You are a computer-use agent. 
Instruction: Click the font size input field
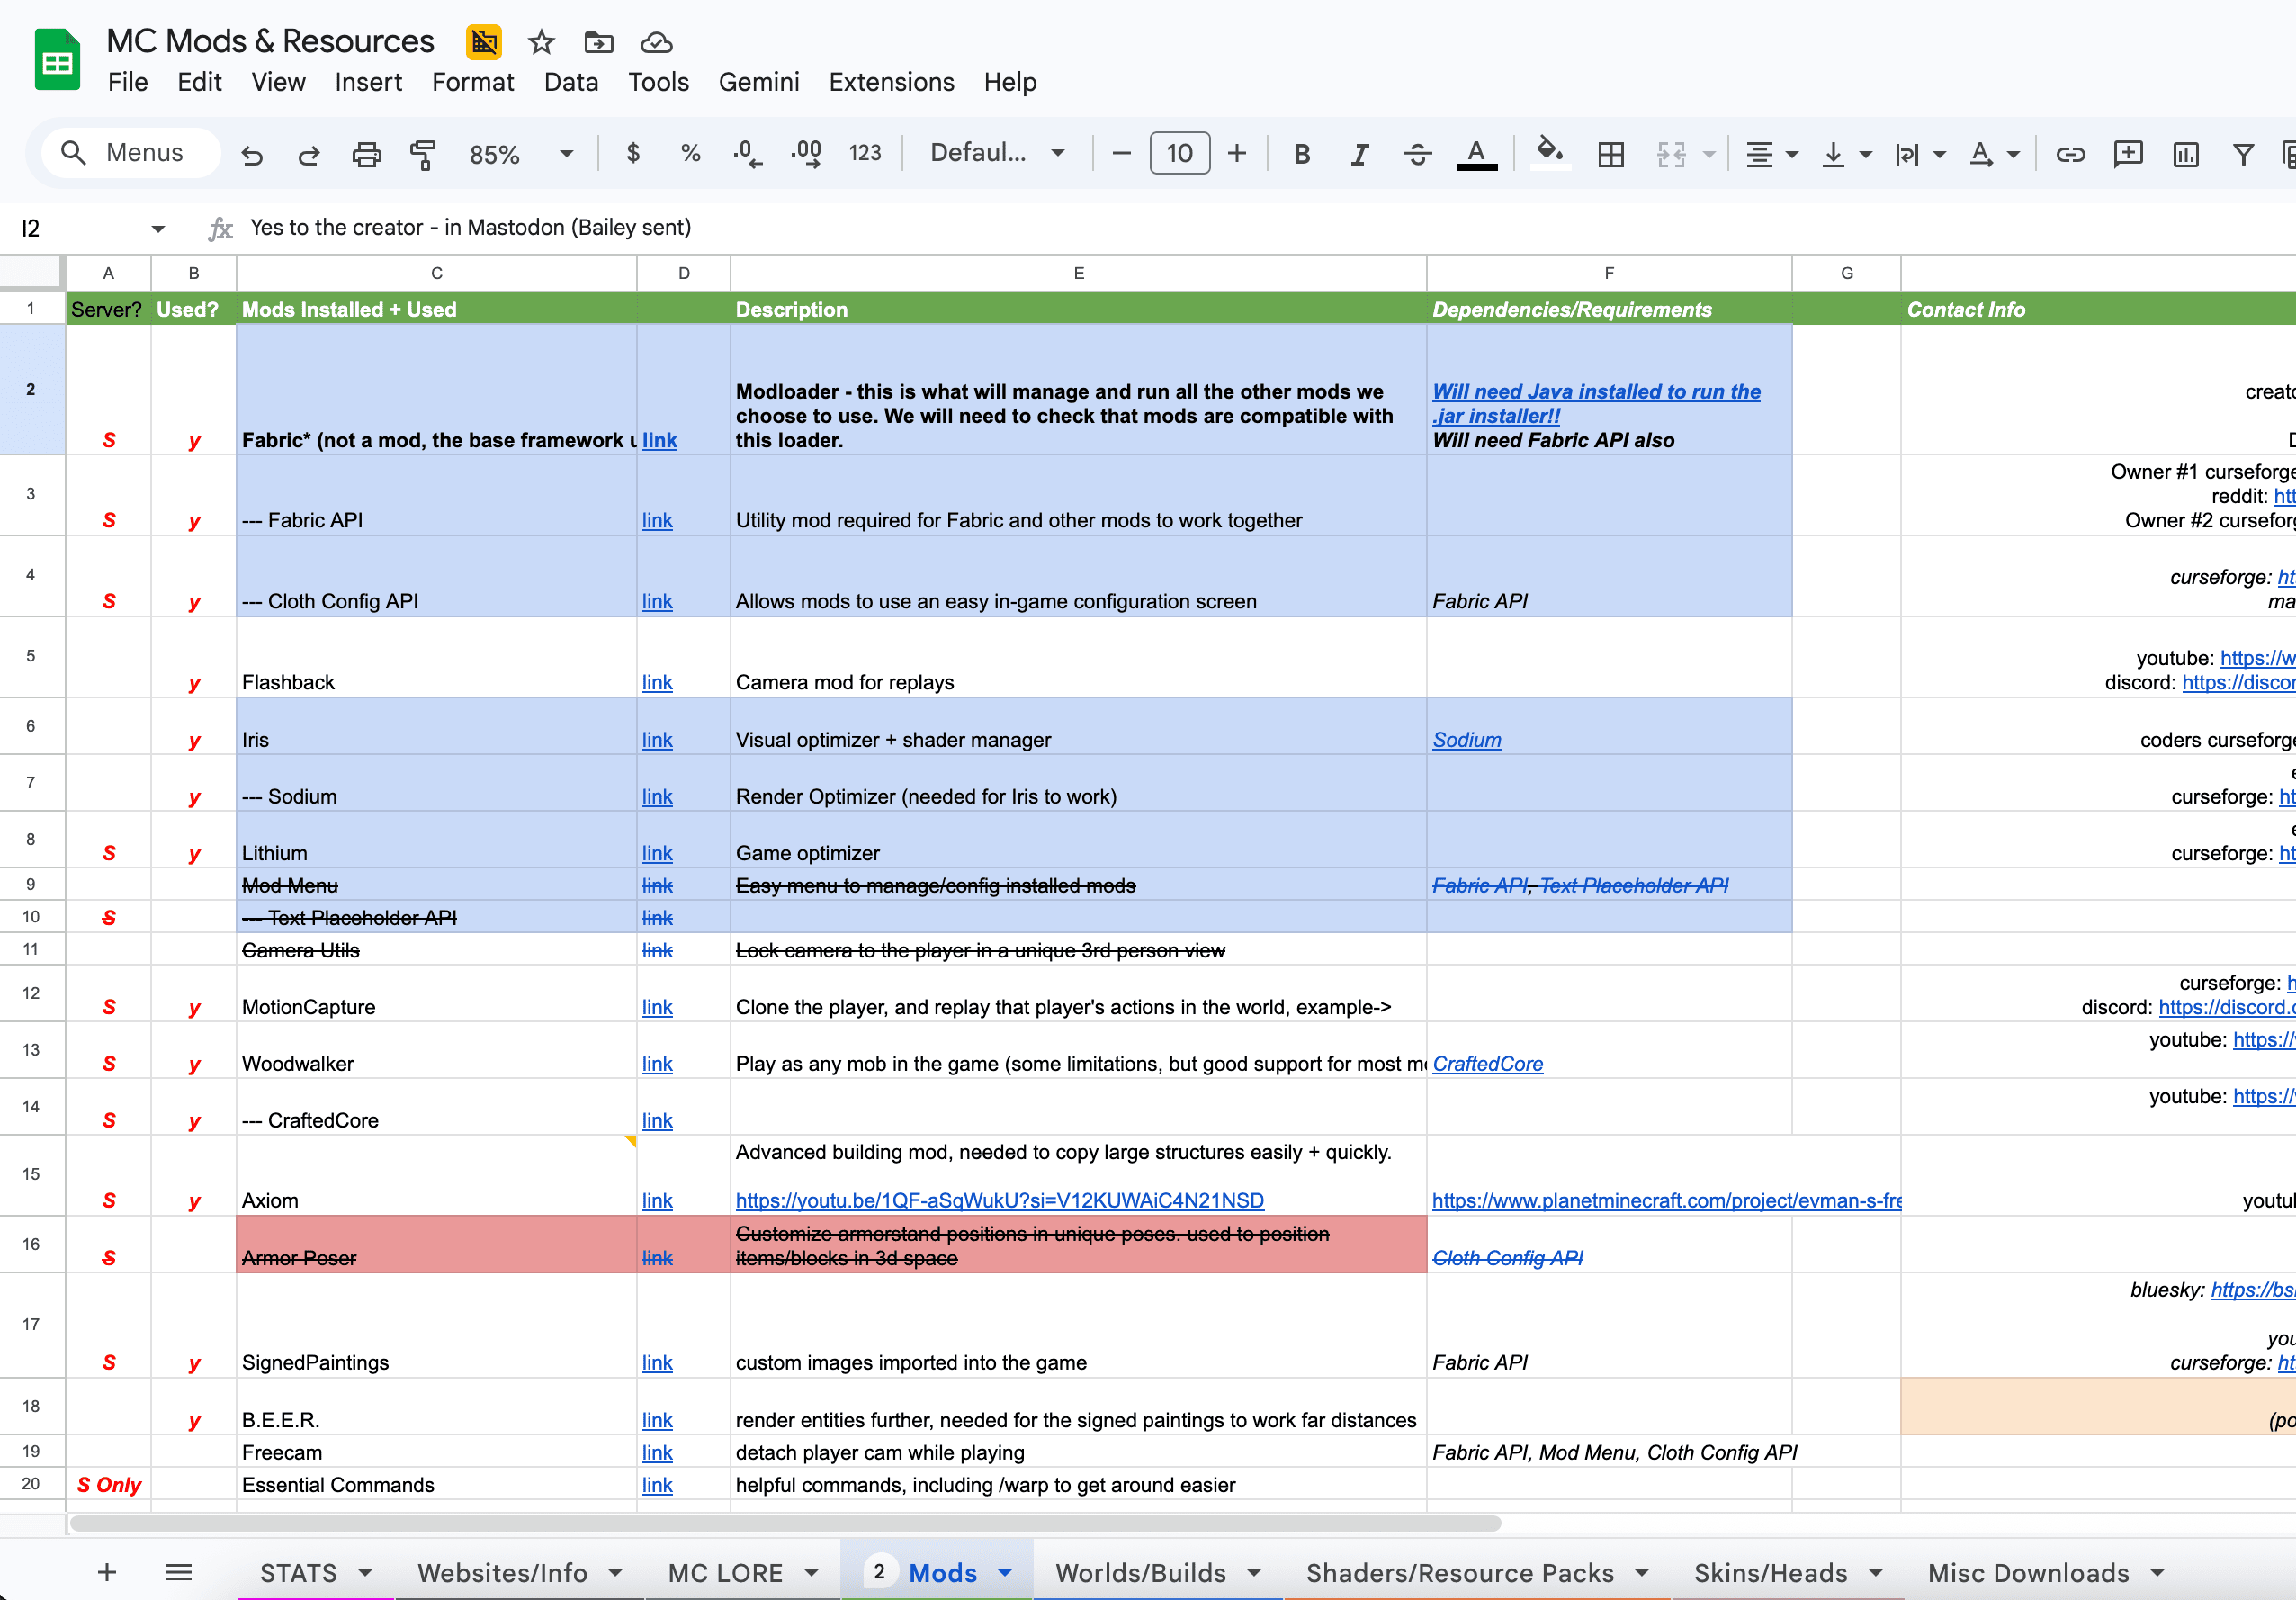[x=1179, y=153]
